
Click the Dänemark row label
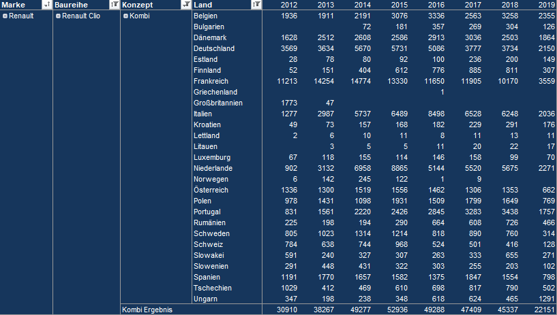click(210, 37)
